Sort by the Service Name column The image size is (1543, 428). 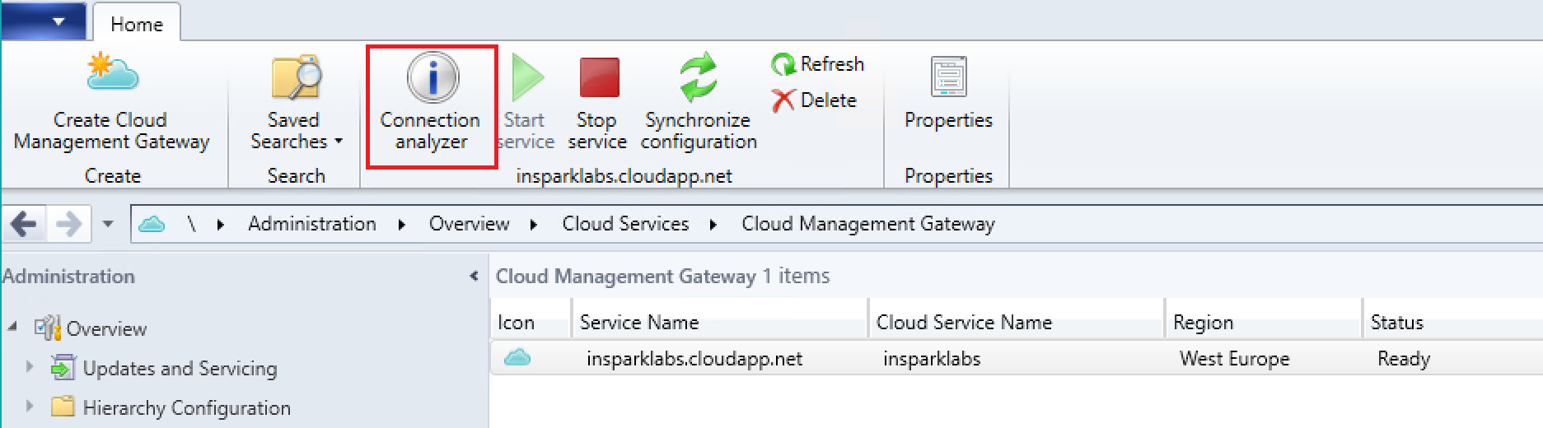coord(638,323)
